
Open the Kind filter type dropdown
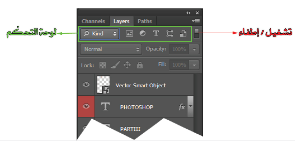coord(99,34)
